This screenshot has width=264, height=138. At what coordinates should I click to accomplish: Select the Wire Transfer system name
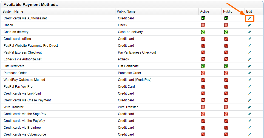point(13,107)
